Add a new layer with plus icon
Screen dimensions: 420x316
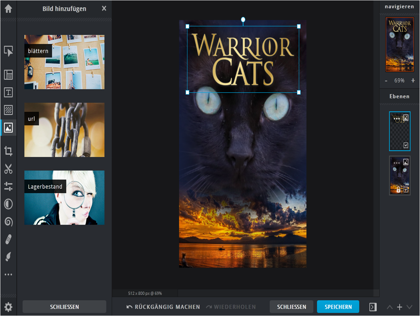point(399,307)
